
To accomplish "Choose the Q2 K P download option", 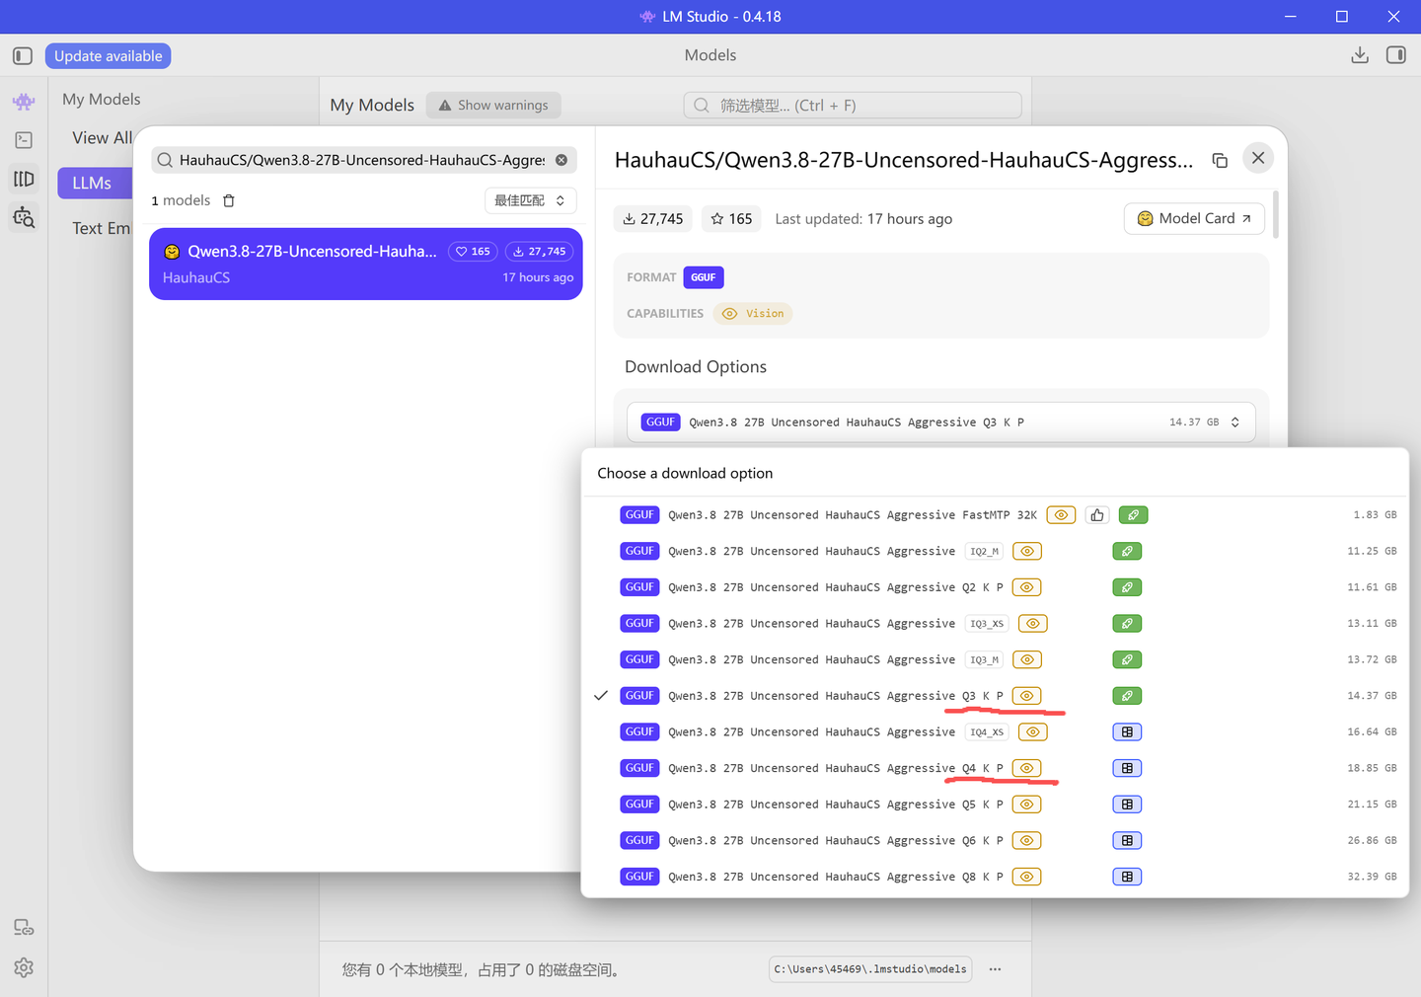I will point(994,587).
